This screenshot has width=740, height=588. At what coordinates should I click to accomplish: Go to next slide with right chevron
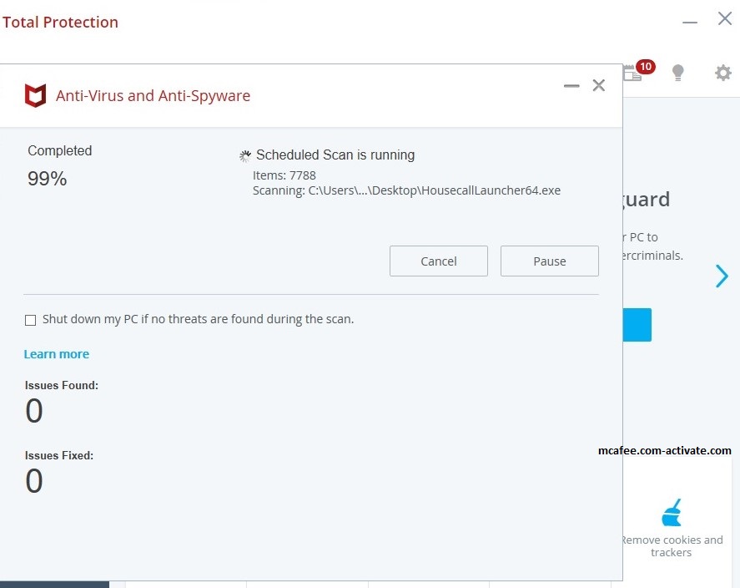722,276
